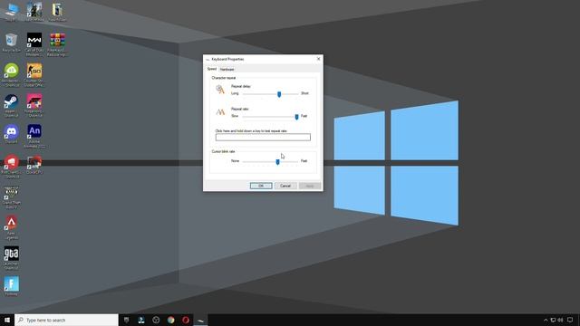
Task: Close the Keyboard Properties dialog
Action: [x=318, y=59]
